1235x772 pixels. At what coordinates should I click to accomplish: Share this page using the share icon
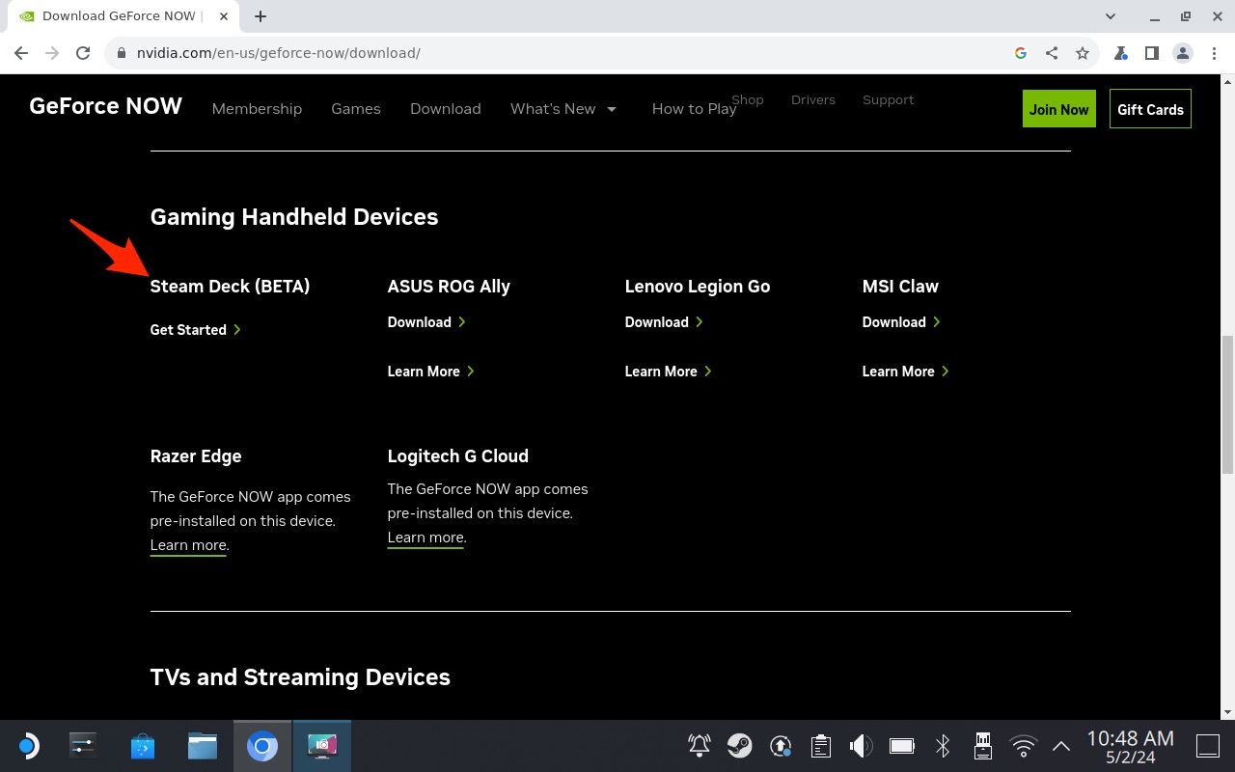pyautogui.click(x=1052, y=53)
